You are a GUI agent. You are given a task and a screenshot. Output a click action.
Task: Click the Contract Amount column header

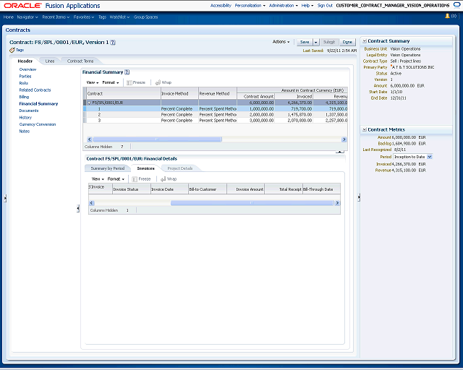pyautogui.click(x=255, y=97)
